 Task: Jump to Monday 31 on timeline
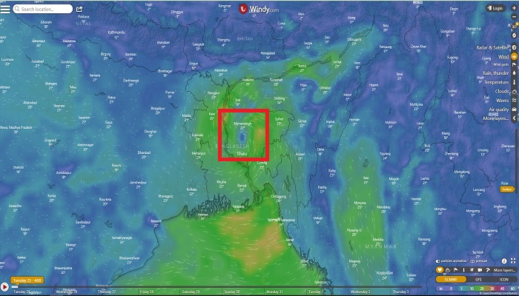click(x=274, y=292)
